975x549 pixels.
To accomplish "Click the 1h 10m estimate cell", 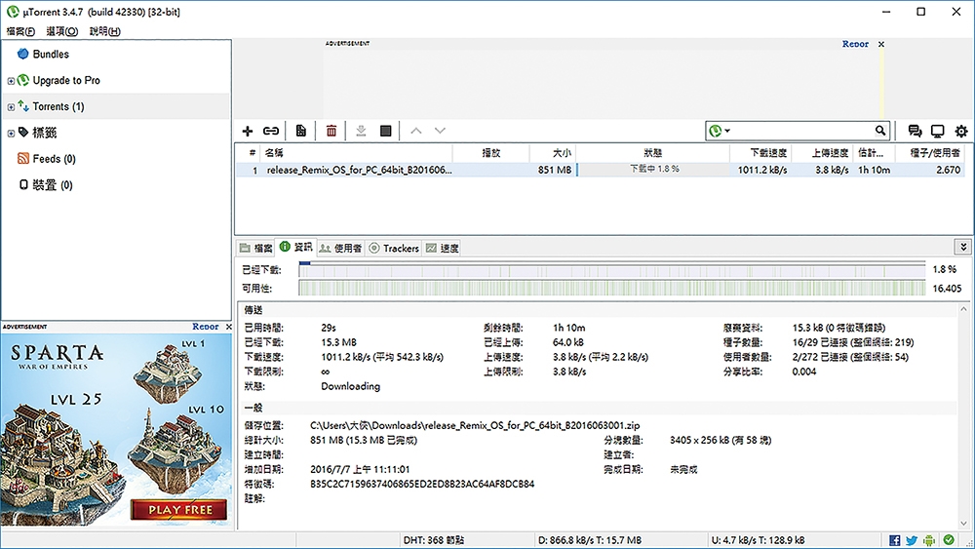I will 875,170.
